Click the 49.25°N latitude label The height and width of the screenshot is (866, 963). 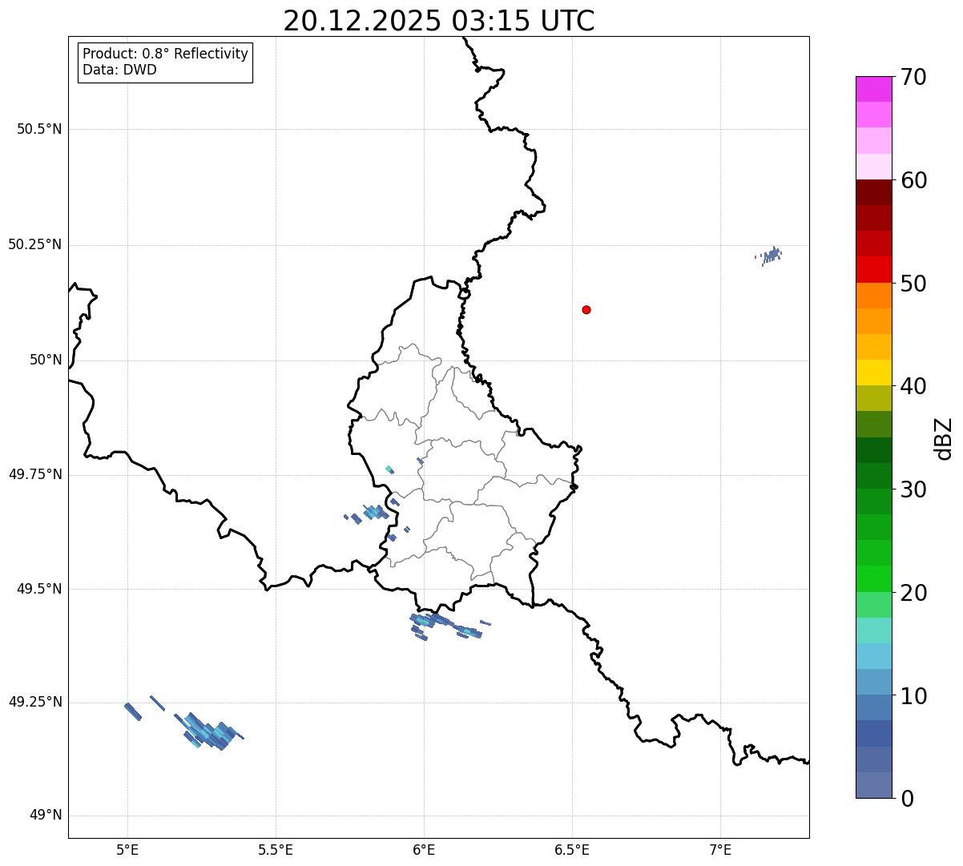(x=34, y=702)
